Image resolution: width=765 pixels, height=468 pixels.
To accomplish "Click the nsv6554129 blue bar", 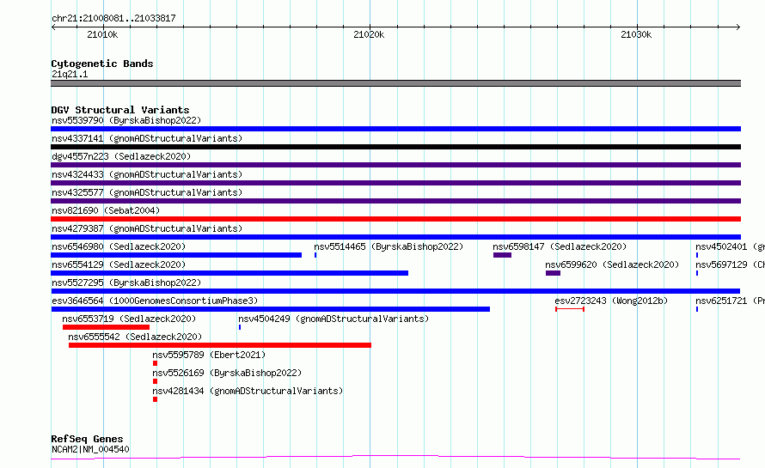I will (x=229, y=273).
